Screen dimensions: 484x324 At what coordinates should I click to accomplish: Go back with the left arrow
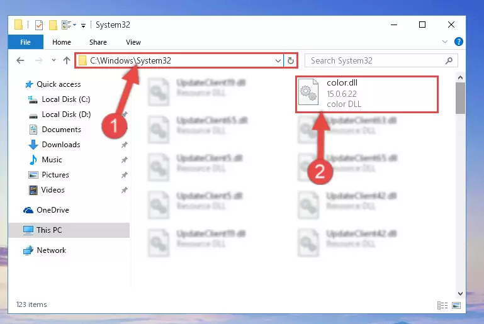coord(20,60)
